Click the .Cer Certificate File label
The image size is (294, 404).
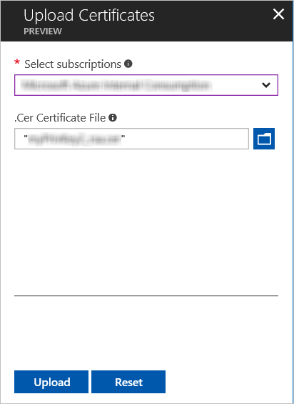60,118
